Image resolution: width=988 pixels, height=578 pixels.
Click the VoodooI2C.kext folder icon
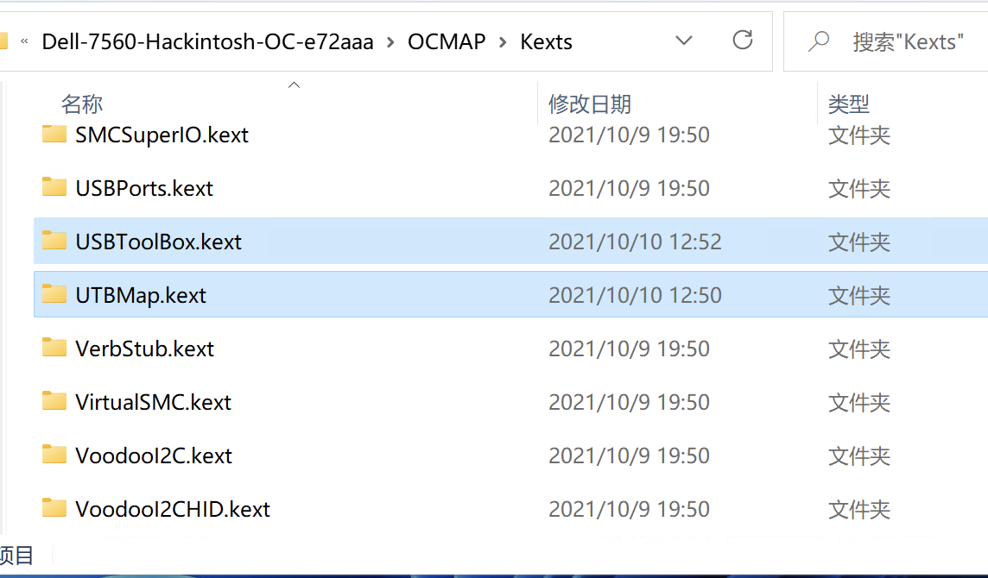point(54,455)
